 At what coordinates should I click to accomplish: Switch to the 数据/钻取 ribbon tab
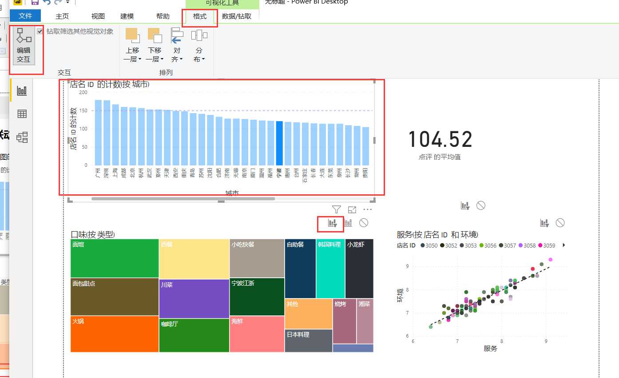point(237,16)
